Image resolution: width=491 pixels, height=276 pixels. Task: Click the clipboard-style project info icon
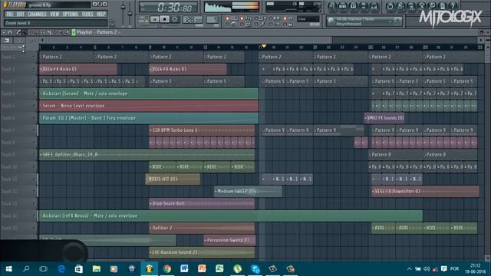point(443,6)
